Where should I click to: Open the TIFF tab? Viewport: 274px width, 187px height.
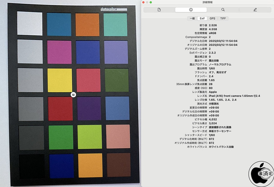(223, 18)
